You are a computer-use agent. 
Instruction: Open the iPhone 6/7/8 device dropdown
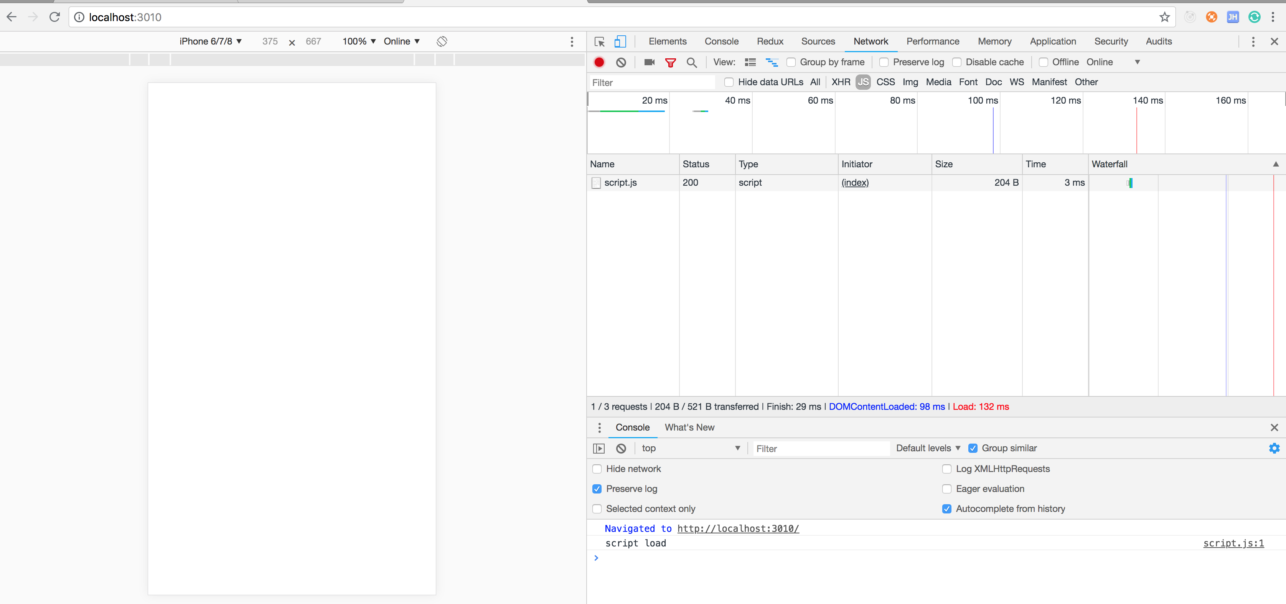[211, 41]
